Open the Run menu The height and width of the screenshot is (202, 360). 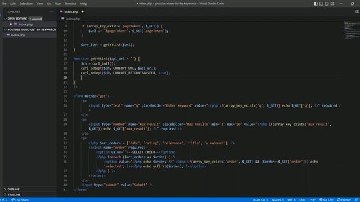[58, 4]
